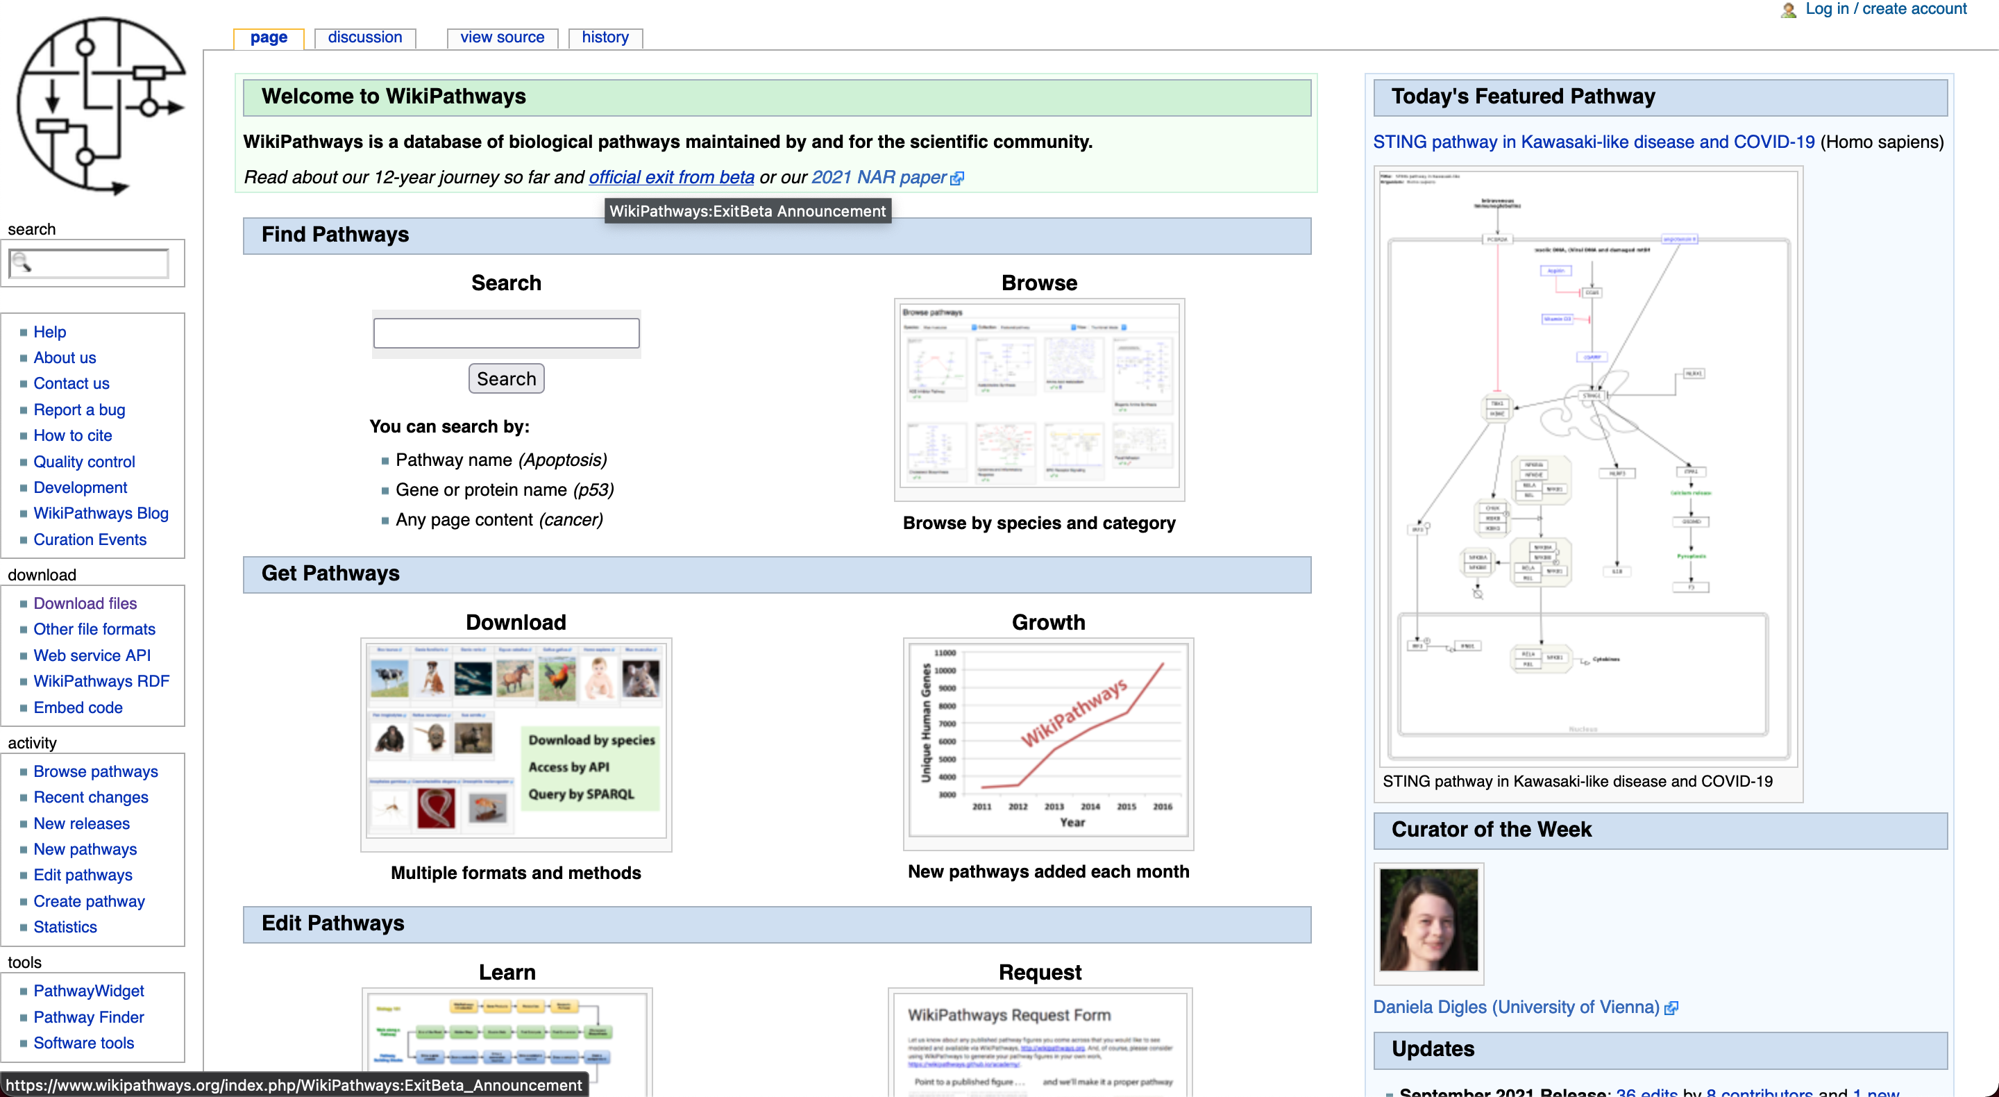The image size is (1999, 1097).
Task: Open New pathways link
Action: coord(85,849)
